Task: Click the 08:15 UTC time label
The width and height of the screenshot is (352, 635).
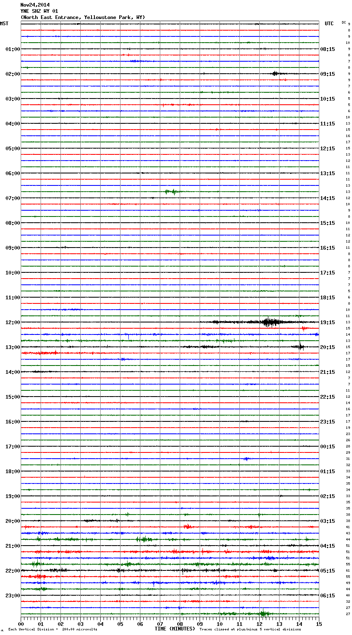Action: click(x=328, y=49)
